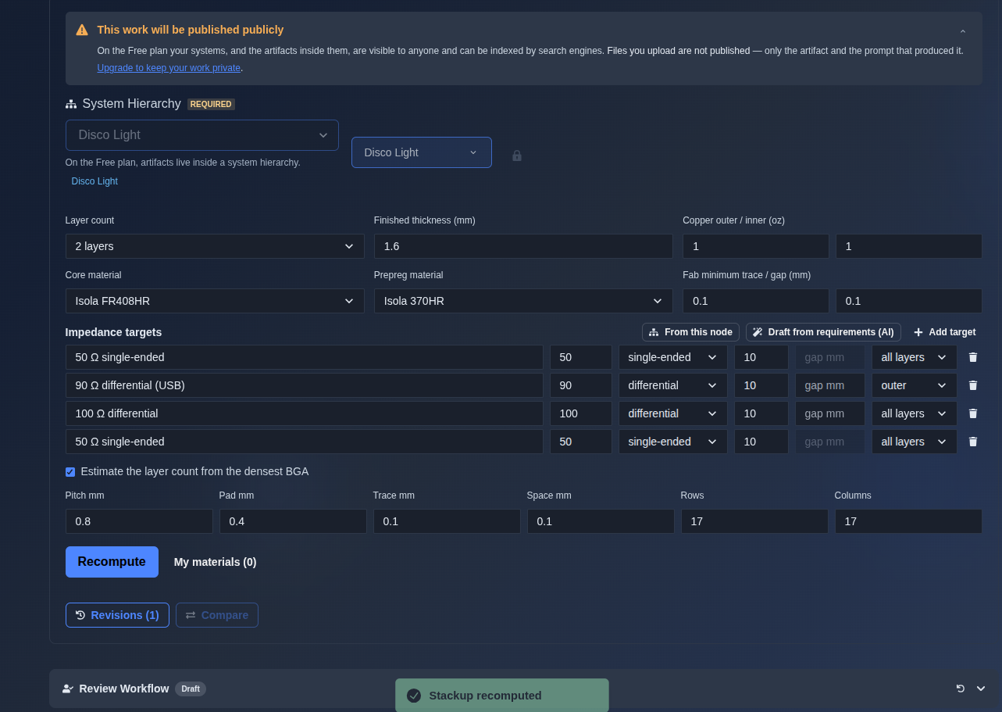
Task: Click the Recompute button
Action: [112, 562]
